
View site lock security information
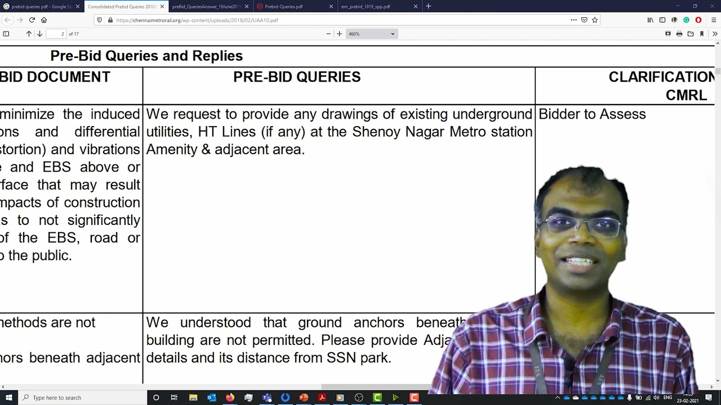[x=110, y=20]
